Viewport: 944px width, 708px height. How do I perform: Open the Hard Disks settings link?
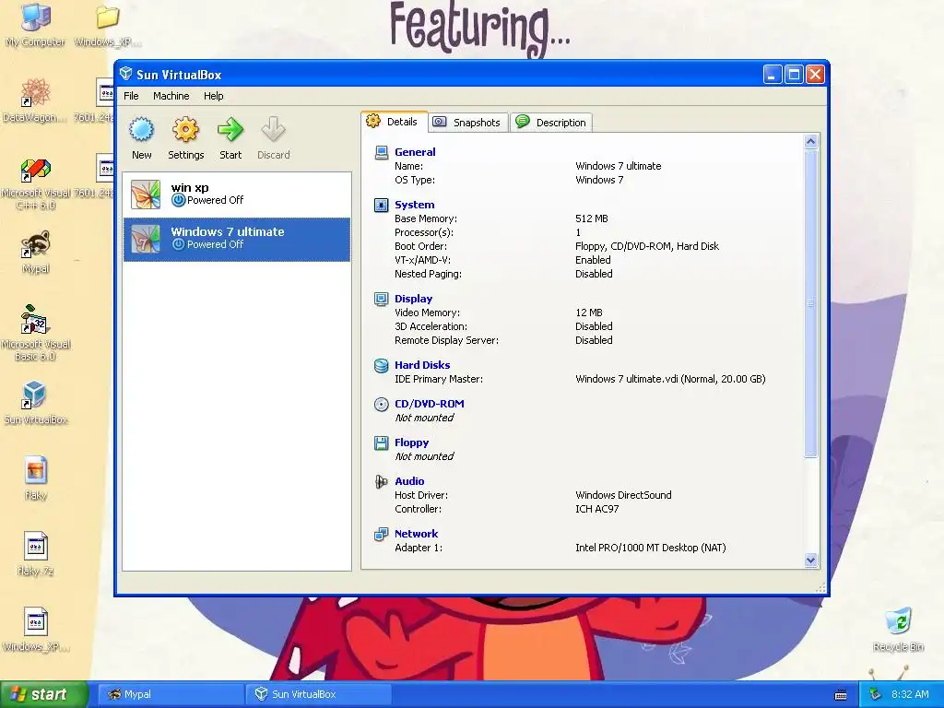click(x=422, y=365)
